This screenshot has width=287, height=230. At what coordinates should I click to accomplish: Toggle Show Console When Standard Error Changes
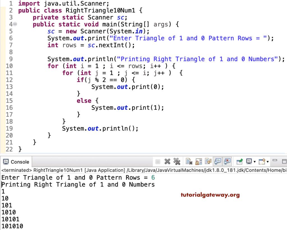(227, 161)
